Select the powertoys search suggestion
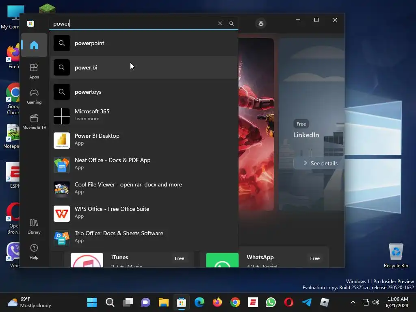The image size is (416, 312). click(143, 92)
